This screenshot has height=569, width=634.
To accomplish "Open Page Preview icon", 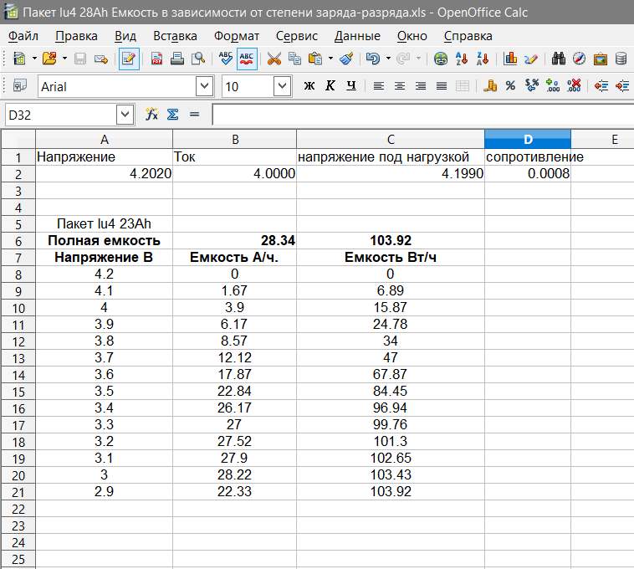I will click(198, 59).
